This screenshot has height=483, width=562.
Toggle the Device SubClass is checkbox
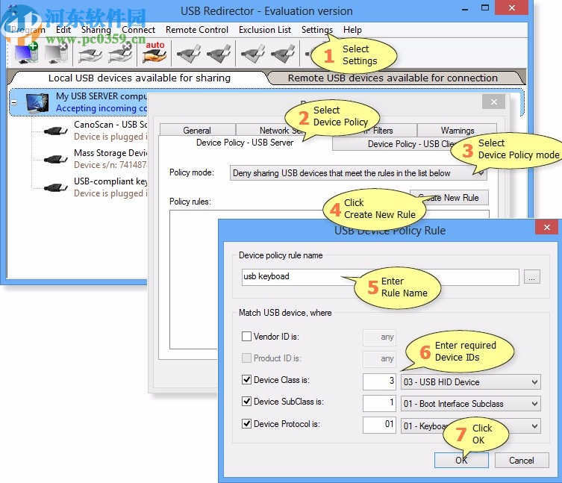coord(247,402)
